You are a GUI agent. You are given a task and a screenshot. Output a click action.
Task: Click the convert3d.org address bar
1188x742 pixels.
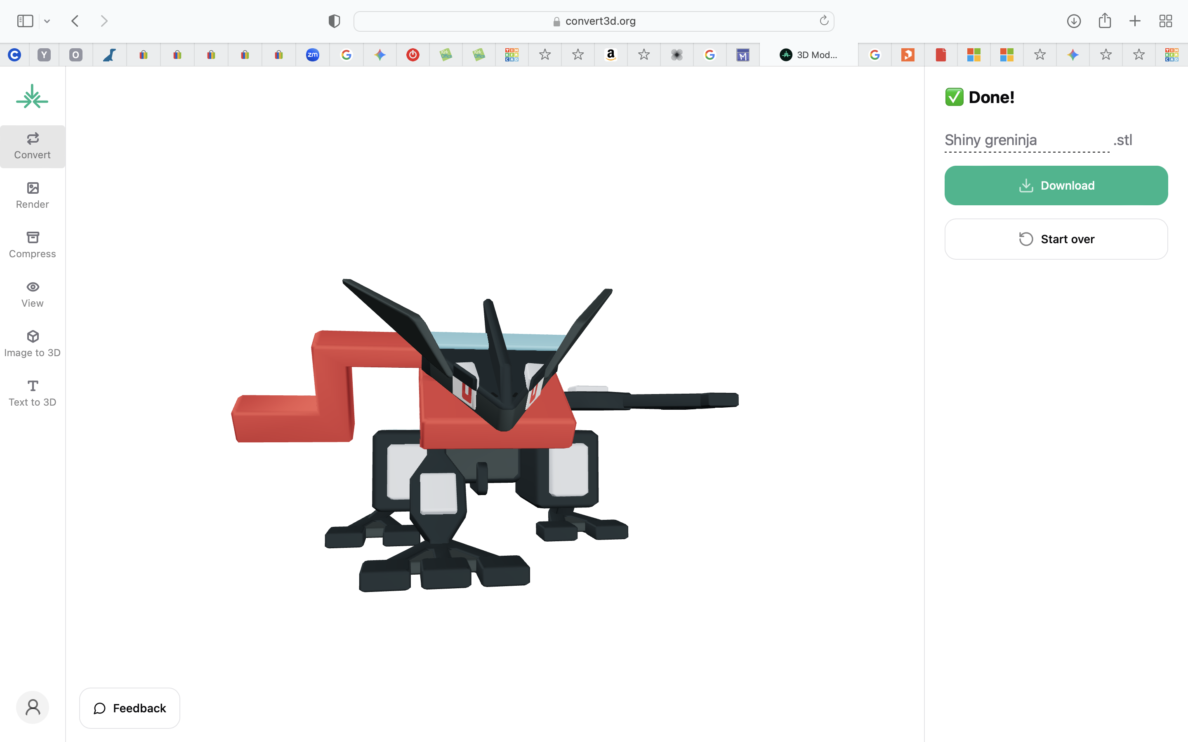point(594,21)
